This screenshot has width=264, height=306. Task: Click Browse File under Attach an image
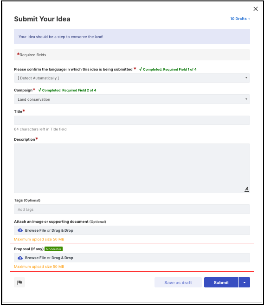pos(35,230)
